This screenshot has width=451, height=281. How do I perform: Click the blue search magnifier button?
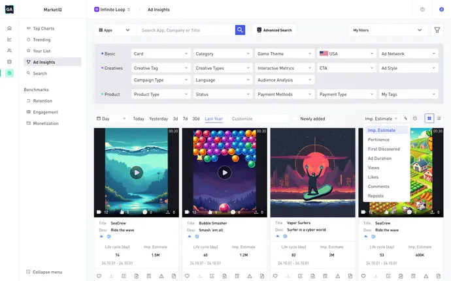(x=241, y=30)
